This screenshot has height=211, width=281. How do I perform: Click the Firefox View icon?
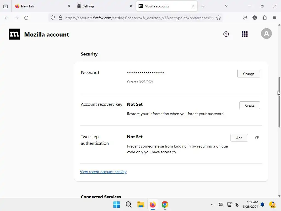coord(5,6)
